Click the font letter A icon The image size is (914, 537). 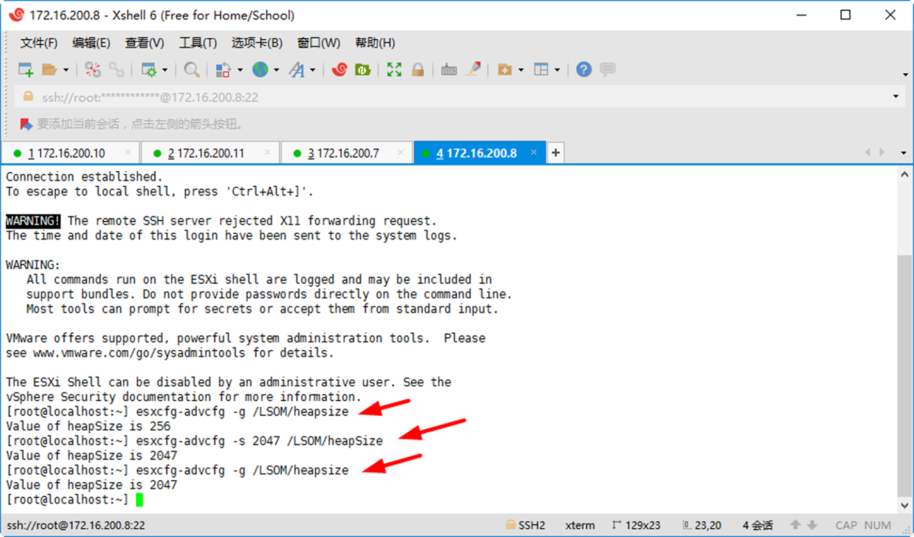tap(297, 70)
